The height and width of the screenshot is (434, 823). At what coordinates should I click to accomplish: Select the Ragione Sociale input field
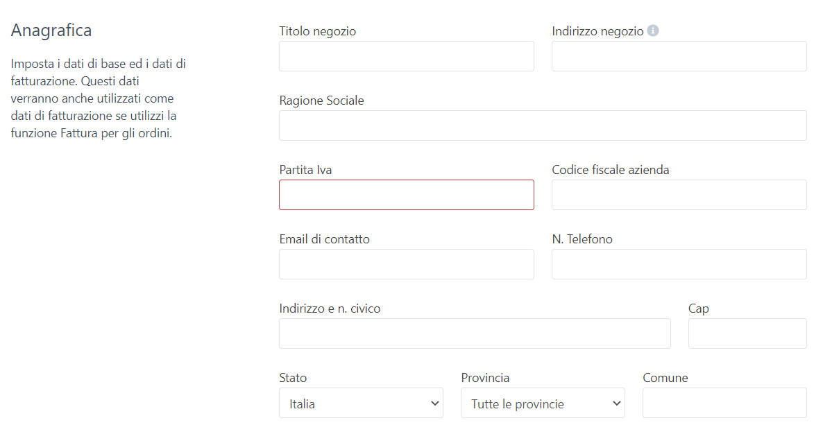(x=543, y=125)
